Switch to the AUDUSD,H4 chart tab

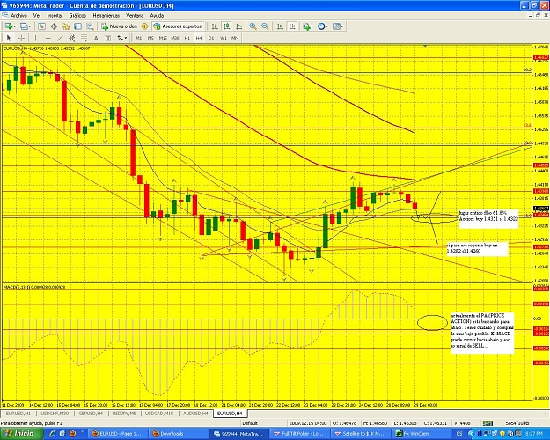point(195,414)
